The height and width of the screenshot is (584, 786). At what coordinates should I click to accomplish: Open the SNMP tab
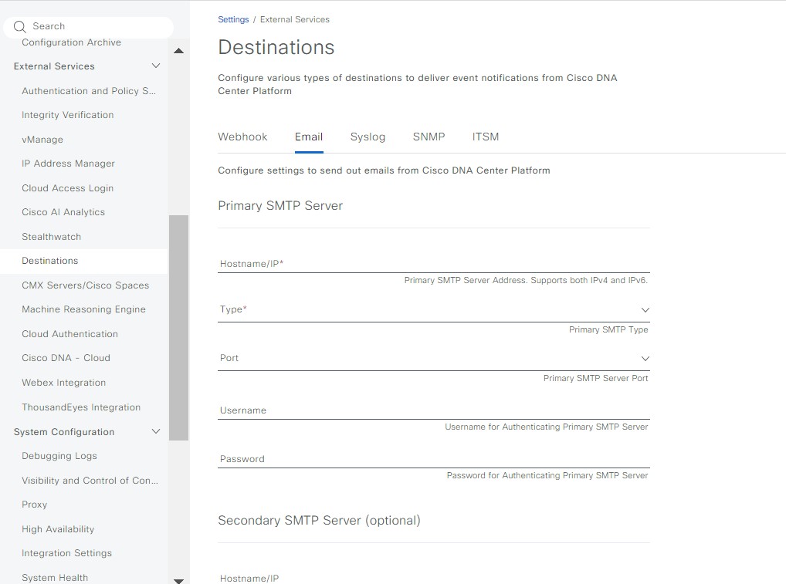429,137
